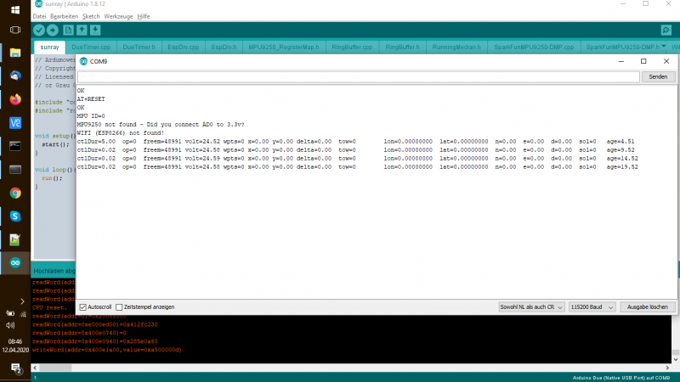Create a new sketch with New icon
This screenshot has height=382, width=680.
[68, 30]
